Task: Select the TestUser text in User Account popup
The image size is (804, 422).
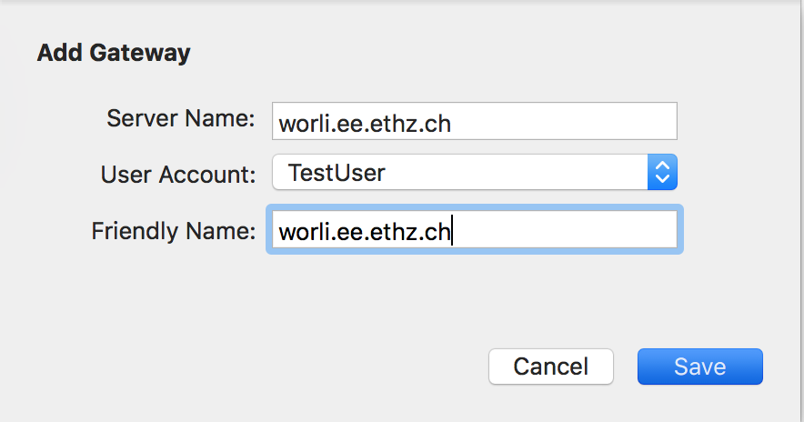Action: [337, 172]
